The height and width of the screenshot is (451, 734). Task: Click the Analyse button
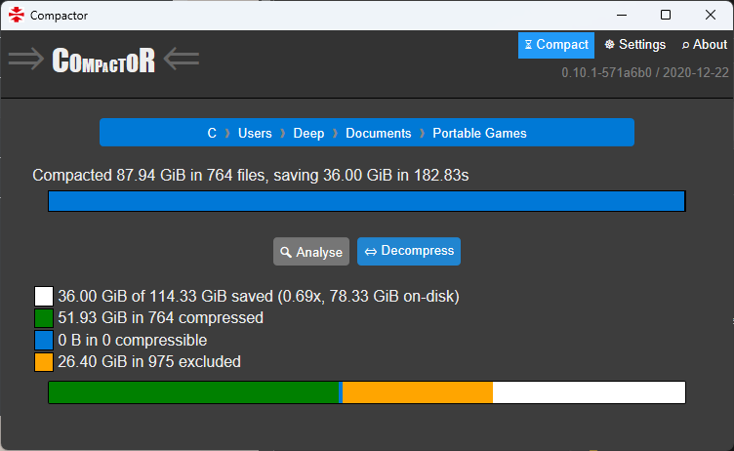pyautogui.click(x=311, y=252)
